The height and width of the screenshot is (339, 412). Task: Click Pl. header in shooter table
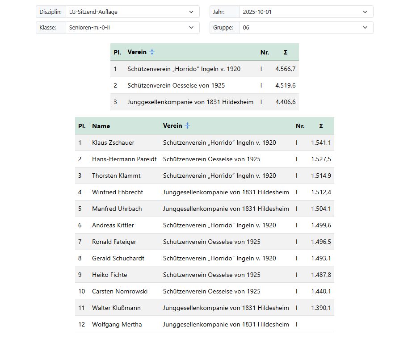coord(82,126)
